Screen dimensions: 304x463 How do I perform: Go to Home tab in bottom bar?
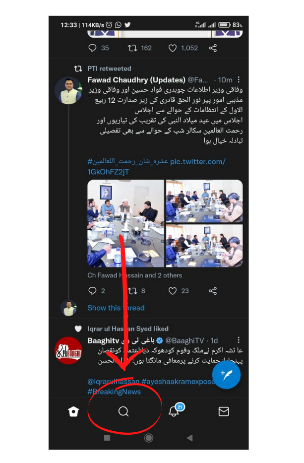click(x=73, y=411)
